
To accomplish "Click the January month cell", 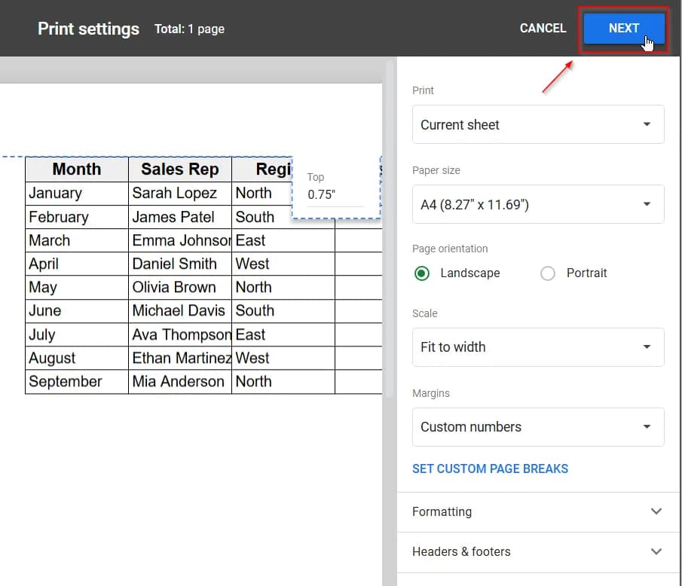I will pos(77,194).
